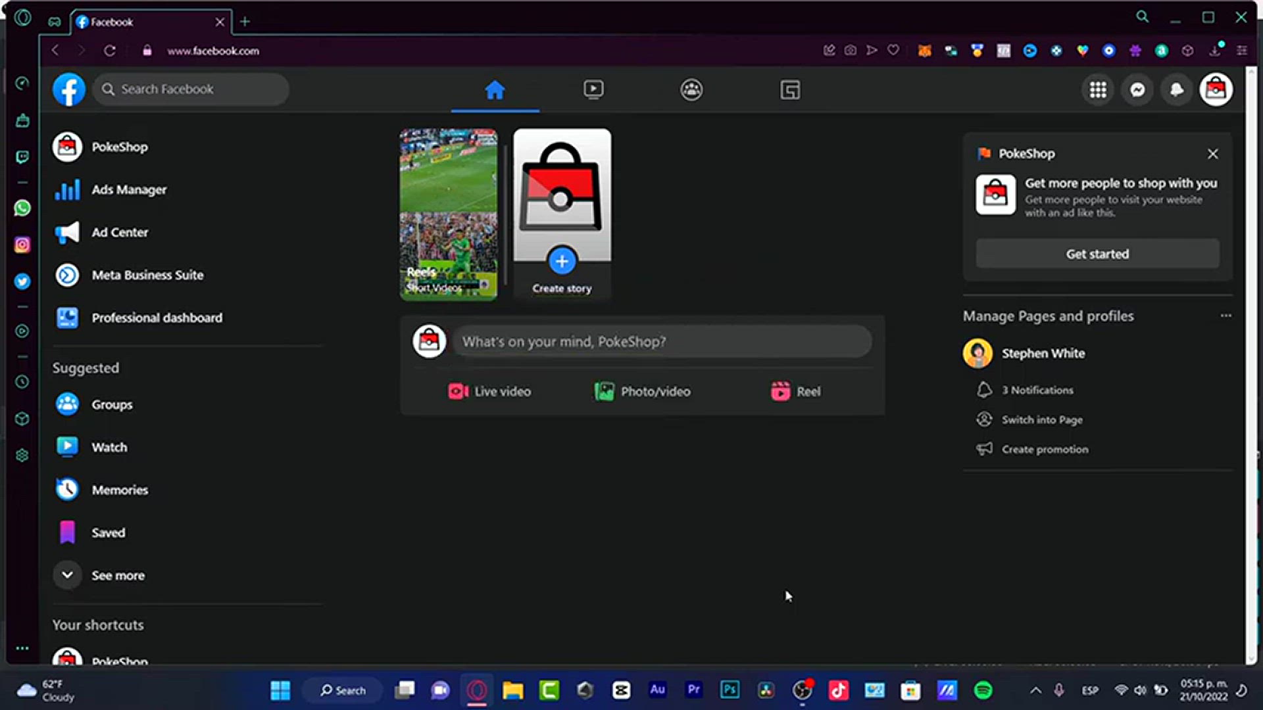
Task: Create a Reel
Action: coord(795,391)
